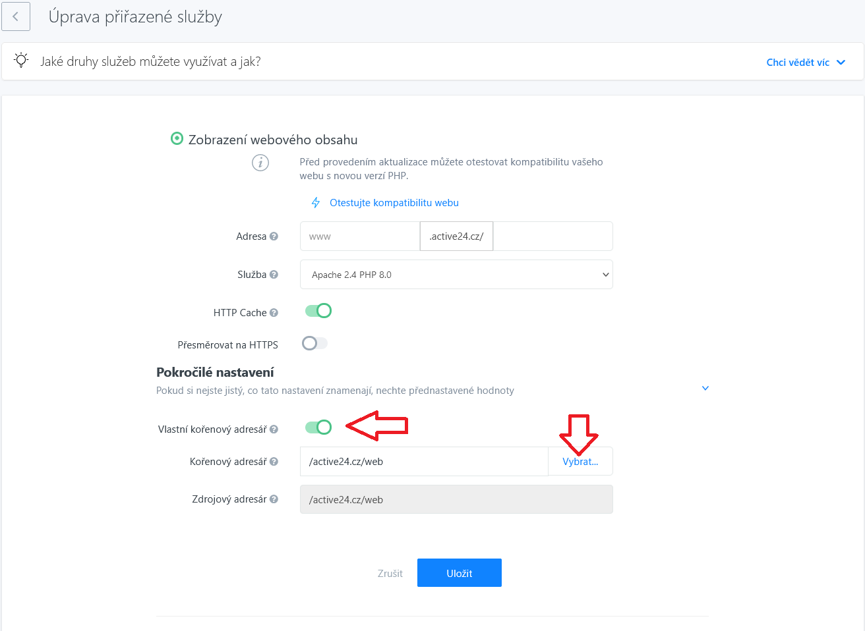Toggle the HTTP Cache switch off

(318, 311)
